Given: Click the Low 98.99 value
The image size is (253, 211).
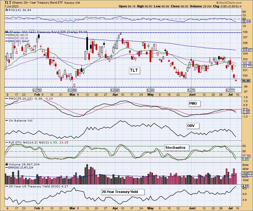Looking at the screenshot, I should tap(162, 6).
